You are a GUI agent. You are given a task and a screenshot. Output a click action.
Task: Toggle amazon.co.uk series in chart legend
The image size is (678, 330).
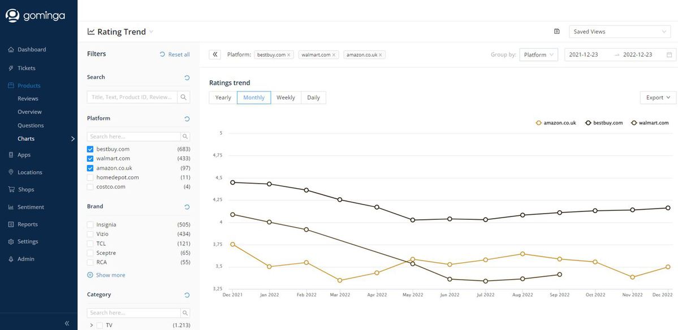[x=556, y=123]
